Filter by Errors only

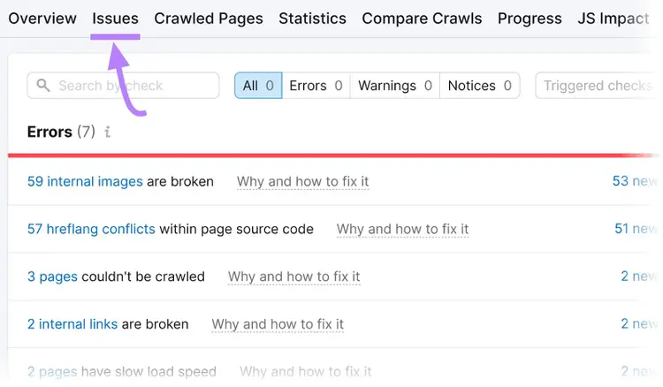point(316,86)
